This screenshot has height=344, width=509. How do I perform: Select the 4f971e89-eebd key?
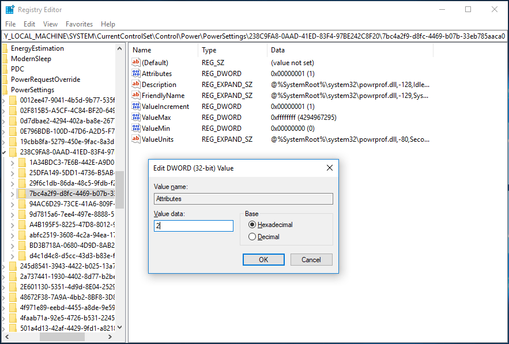67,308
